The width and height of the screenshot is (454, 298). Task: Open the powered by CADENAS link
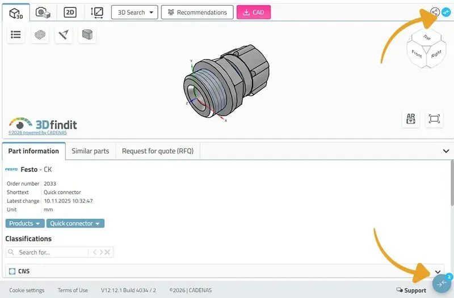pyautogui.click(x=37, y=133)
